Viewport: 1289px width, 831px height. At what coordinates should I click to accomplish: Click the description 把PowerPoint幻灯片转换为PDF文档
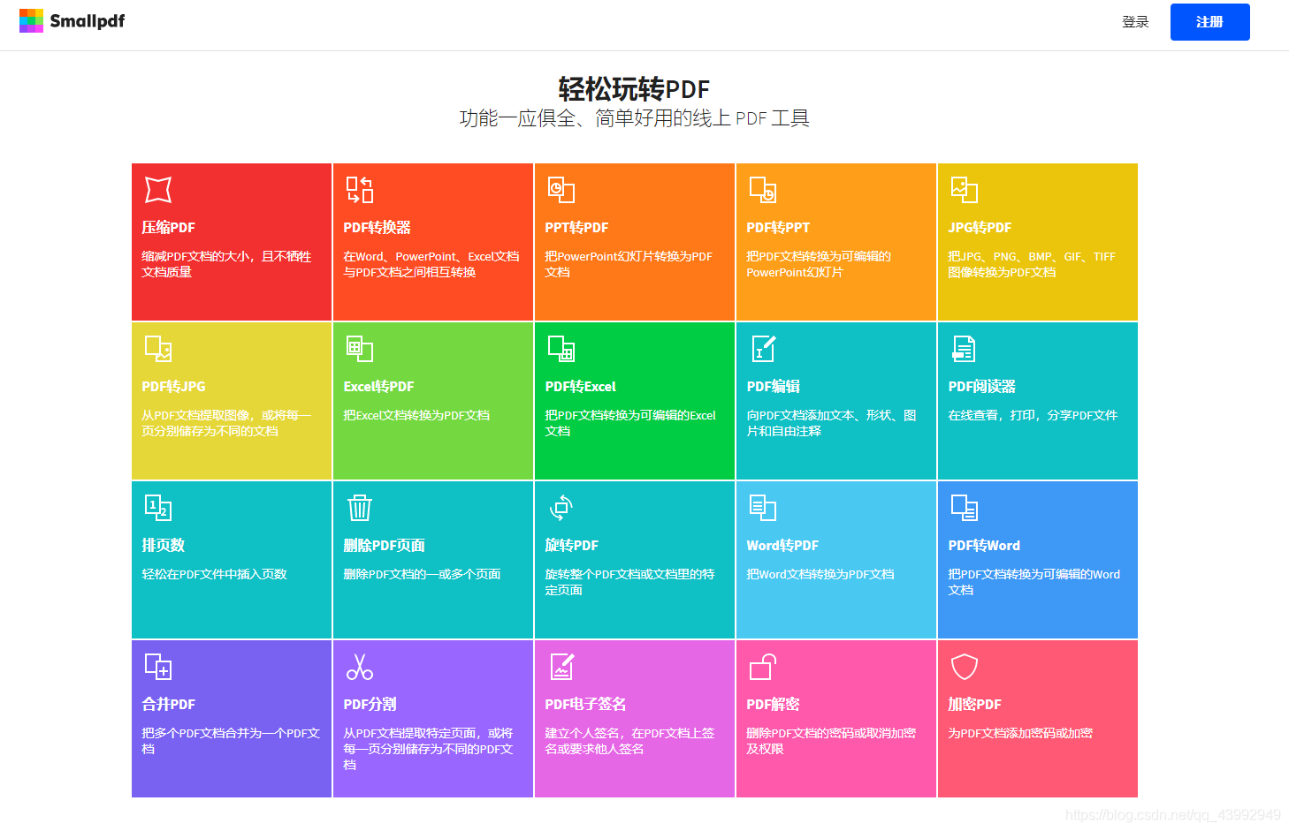(629, 264)
